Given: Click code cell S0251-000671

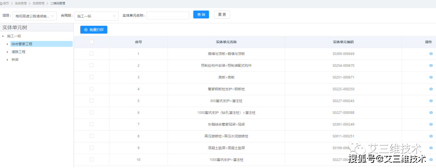Looking at the screenshot, I should click(x=344, y=77).
